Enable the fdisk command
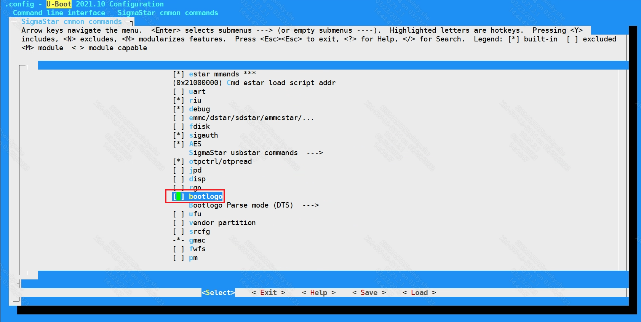Screen dimensions: 641x322 pos(178,127)
